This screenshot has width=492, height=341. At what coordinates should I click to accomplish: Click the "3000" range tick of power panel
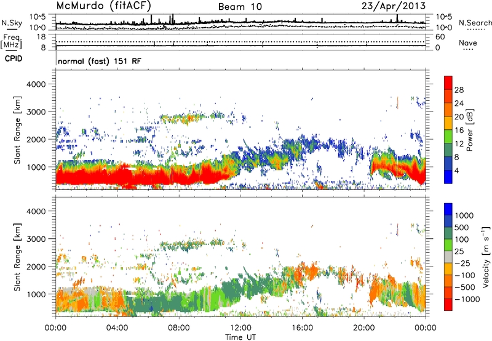pos(36,112)
